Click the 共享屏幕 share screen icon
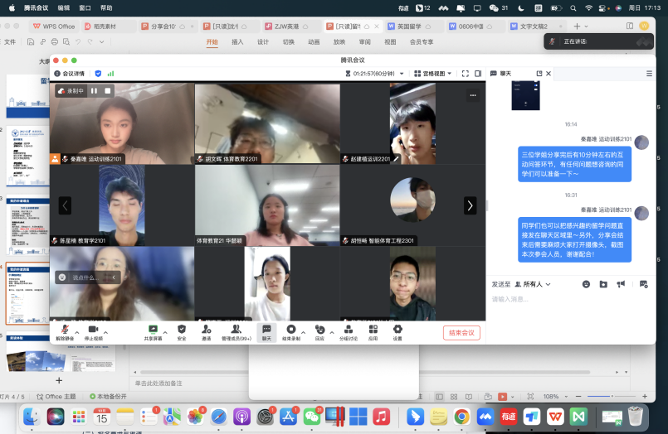The height and width of the screenshot is (434, 668). pyautogui.click(x=153, y=330)
